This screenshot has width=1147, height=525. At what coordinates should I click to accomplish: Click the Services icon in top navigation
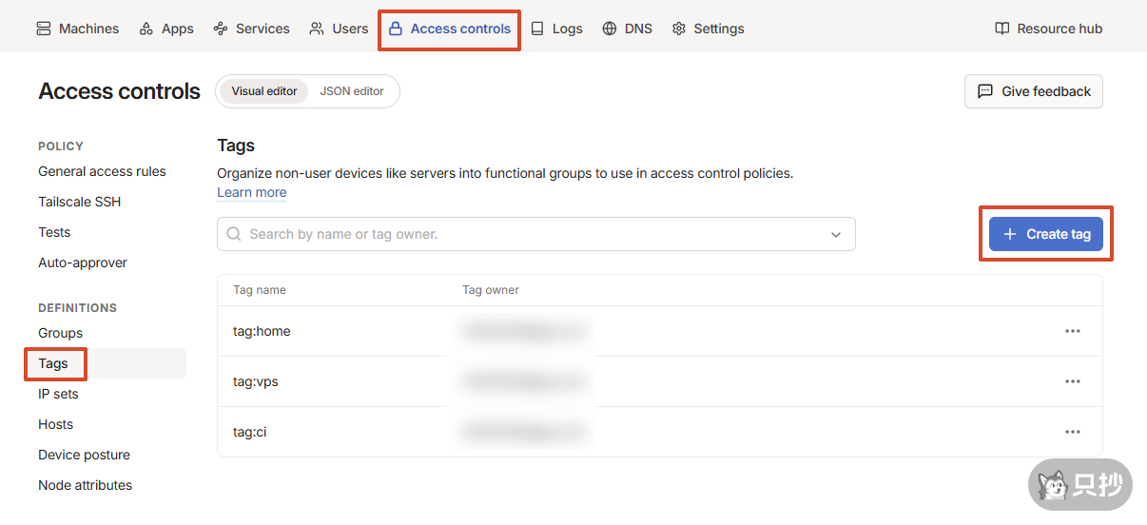point(221,29)
